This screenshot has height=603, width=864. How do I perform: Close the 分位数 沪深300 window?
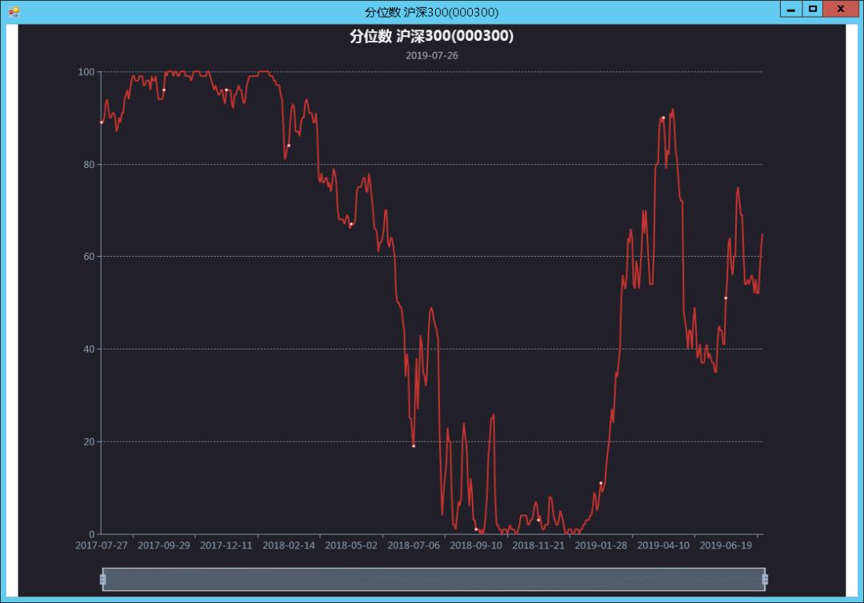841,9
